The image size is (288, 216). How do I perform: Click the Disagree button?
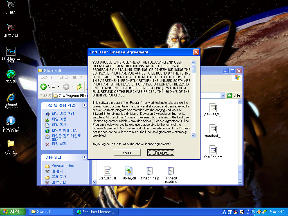click(161, 152)
